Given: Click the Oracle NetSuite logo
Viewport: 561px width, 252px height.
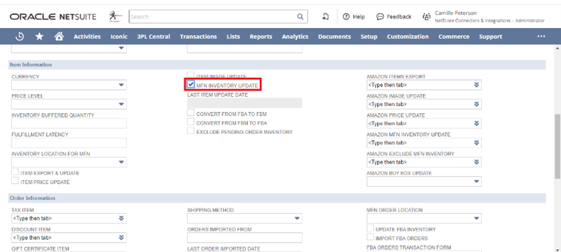Looking at the screenshot, I should point(53,17).
